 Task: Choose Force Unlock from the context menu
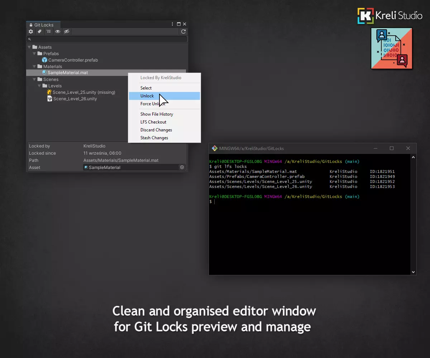coord(153,104)
